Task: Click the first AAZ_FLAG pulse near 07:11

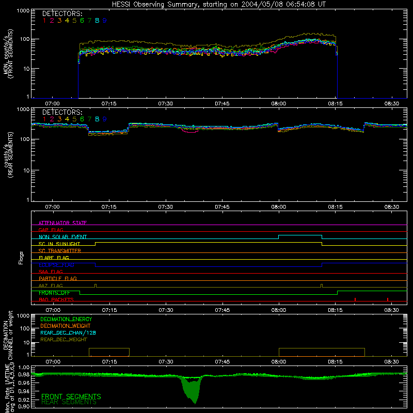Action: pos(96,285)
